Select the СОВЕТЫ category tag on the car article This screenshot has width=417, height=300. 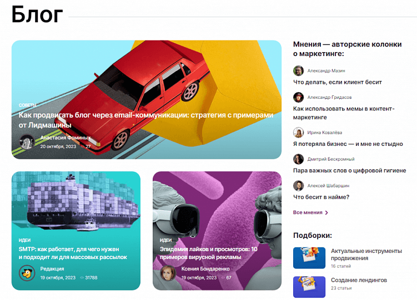pos(27,105)
